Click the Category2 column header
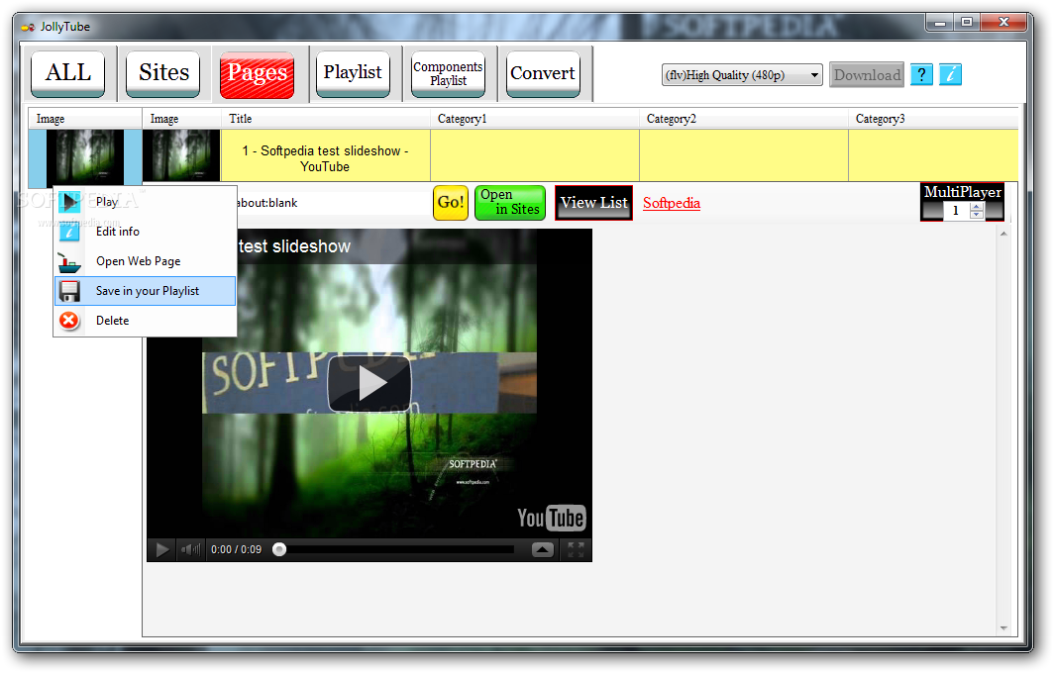Image resolution: width=1054 pixels, height=673 pixels. point(743,119)
